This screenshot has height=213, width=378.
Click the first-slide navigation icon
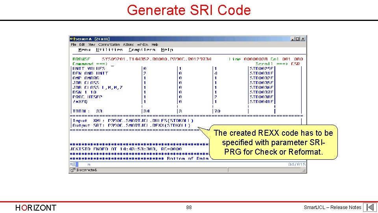[x=370, y=207]
